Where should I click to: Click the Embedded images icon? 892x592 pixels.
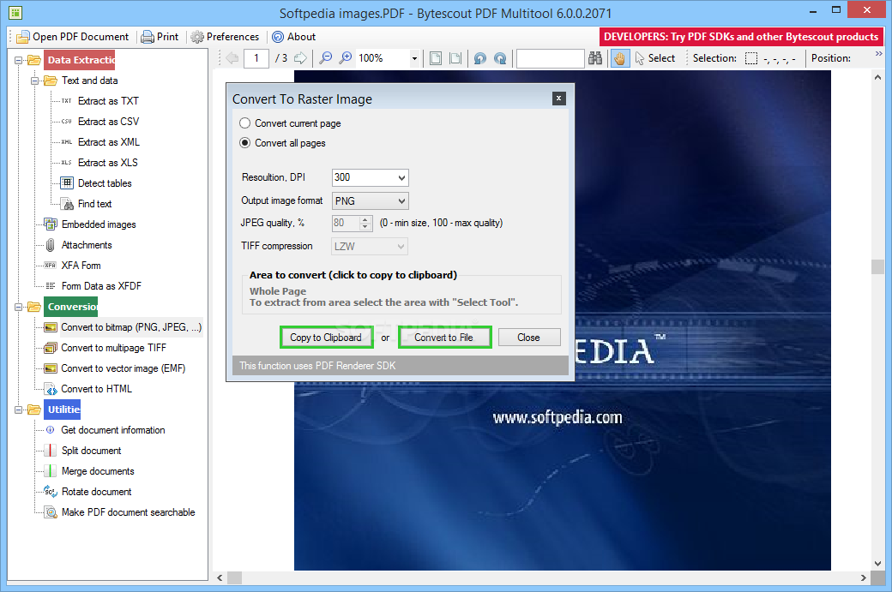(51, 224)
